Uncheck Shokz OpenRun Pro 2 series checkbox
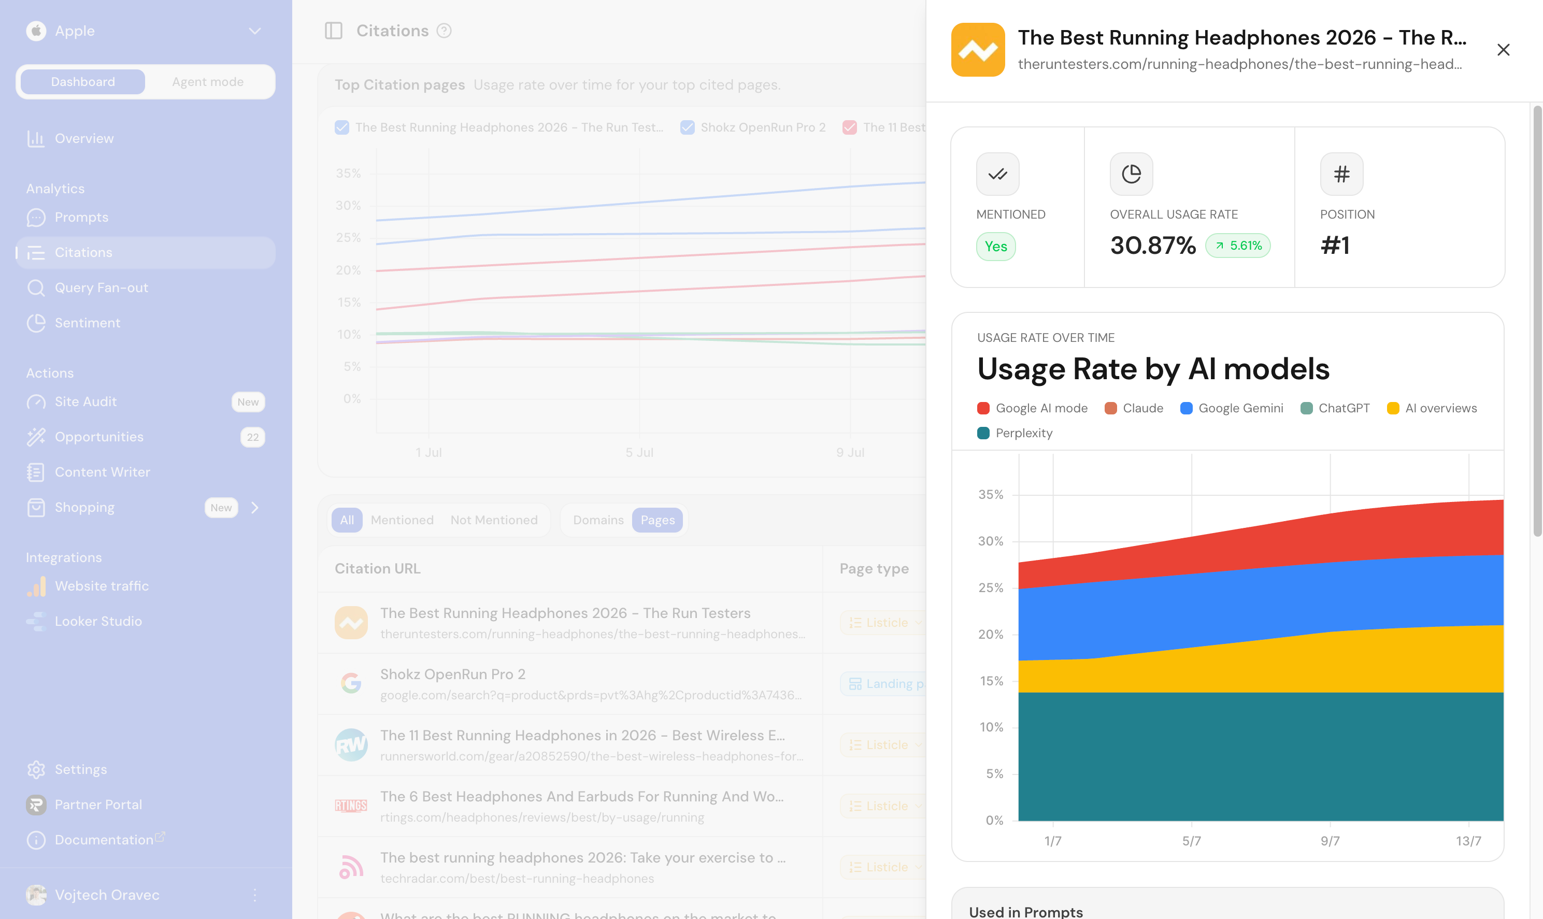The image size is (1543, 919). pyautogui.click(x=687, y=127)
